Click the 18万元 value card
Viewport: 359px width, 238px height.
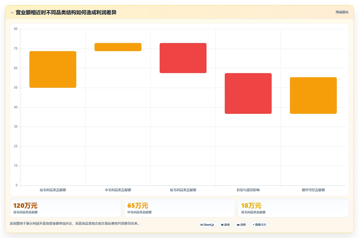[293, 208]
